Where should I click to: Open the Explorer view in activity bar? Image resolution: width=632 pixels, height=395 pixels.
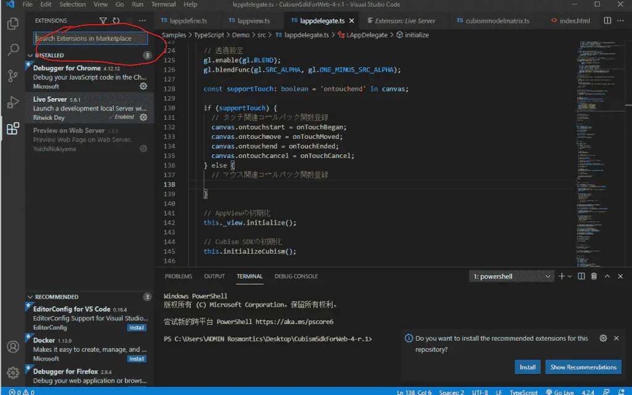(13, 23)
